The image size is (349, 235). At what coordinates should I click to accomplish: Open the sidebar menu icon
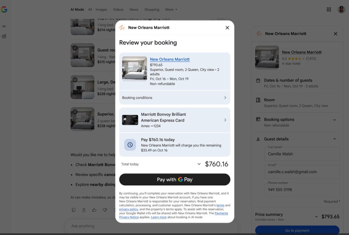click(x=4, y=26)
